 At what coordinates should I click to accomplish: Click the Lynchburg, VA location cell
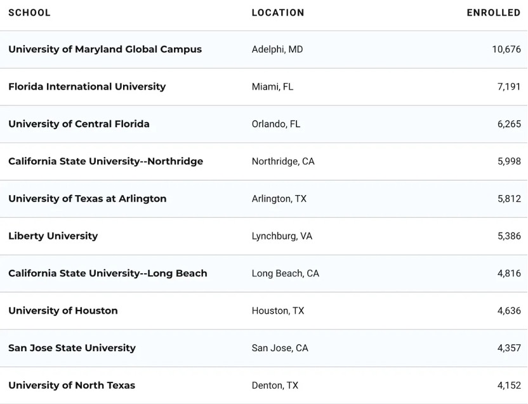[282, 236]
